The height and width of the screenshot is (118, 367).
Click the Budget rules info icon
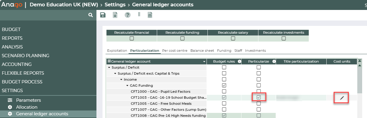coord(239,61)
